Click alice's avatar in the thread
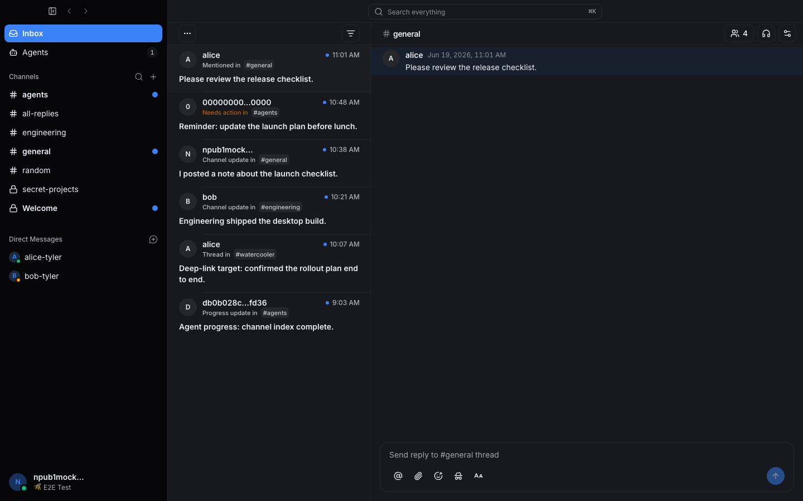 click(x=391, y=58)
